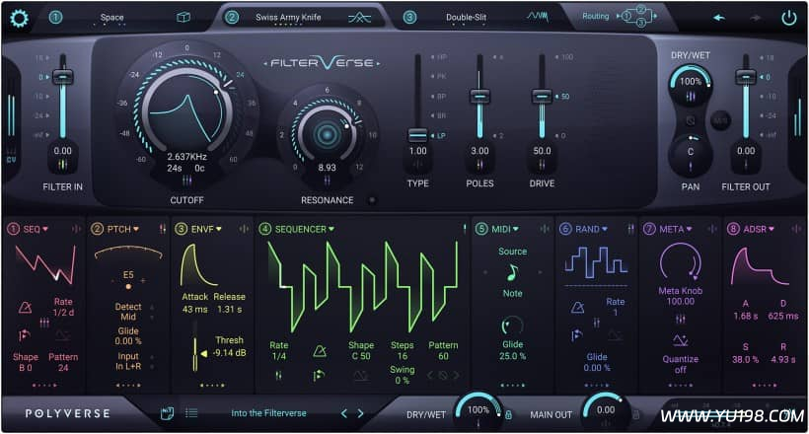Click the Into the Filterverse preset name
809x434 pixels.
tap(268, 413)
